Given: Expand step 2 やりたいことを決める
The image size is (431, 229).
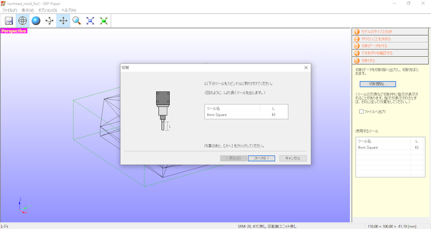Looking at the screenshot, I should pos(390,39).
